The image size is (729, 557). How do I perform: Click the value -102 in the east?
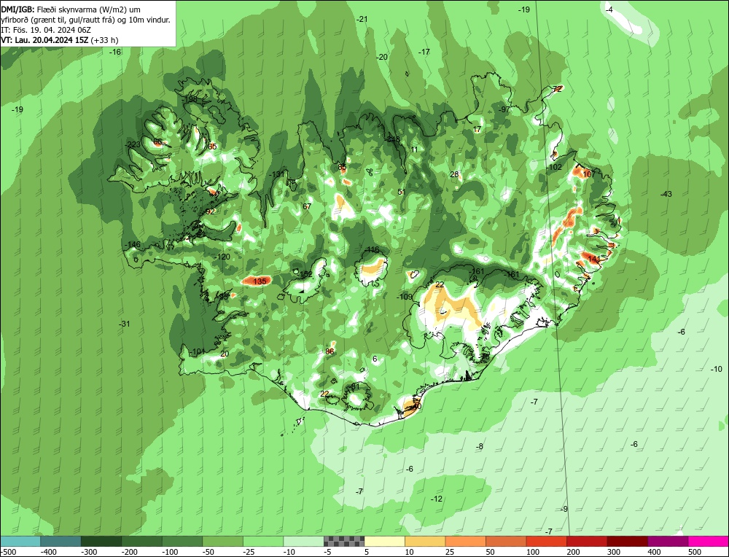(x=554, y=167)
